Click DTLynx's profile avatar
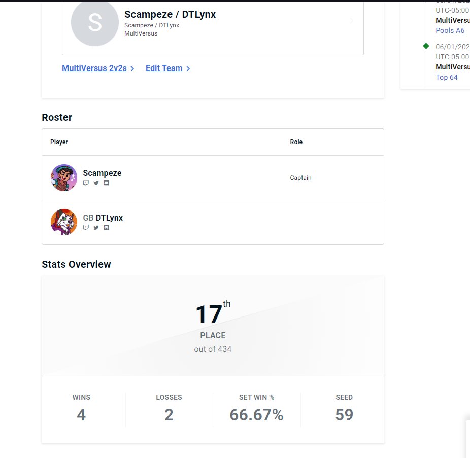The height and width of the screenshot is (458, 470). (63, 222)
